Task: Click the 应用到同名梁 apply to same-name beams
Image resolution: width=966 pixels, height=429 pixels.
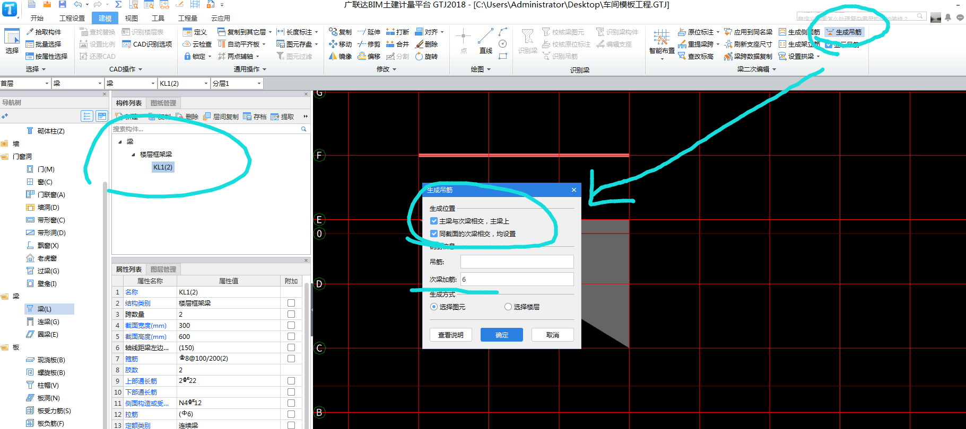Action: coord(748,32)
